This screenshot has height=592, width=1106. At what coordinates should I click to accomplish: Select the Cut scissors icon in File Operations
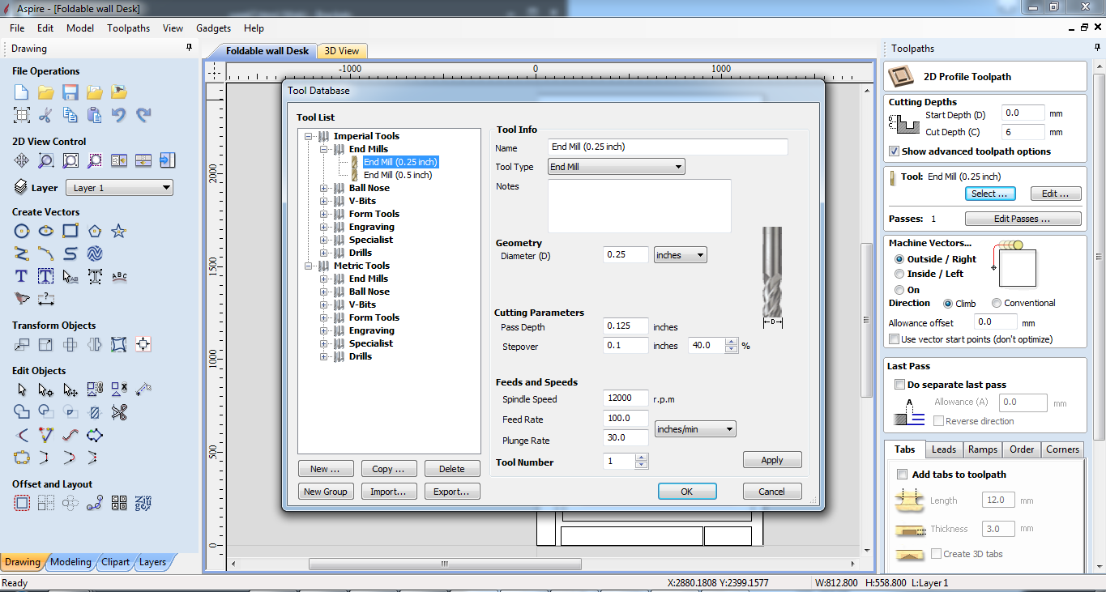point(46,115)
